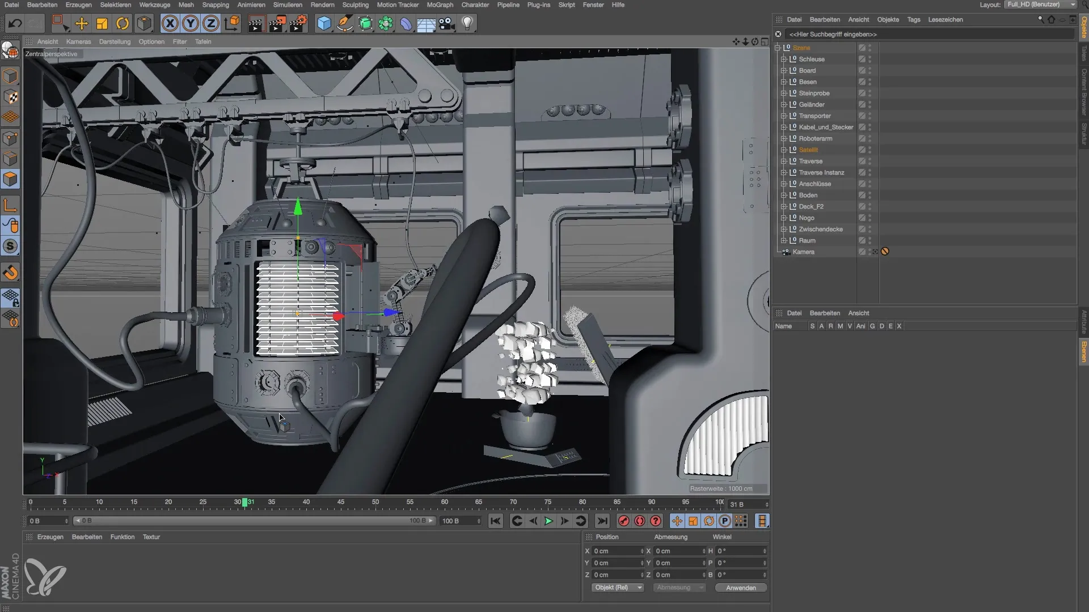1089x612 pixels.
Task: Expand the Roboterarm object
Action: (784, 138)
